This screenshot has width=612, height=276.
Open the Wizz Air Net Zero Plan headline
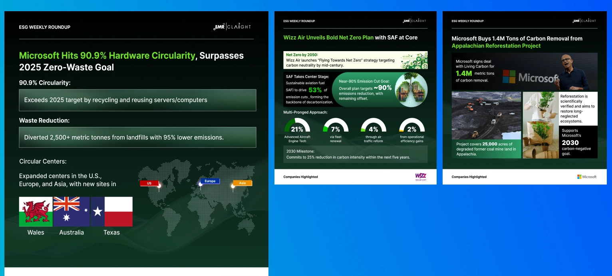(350, 38)
